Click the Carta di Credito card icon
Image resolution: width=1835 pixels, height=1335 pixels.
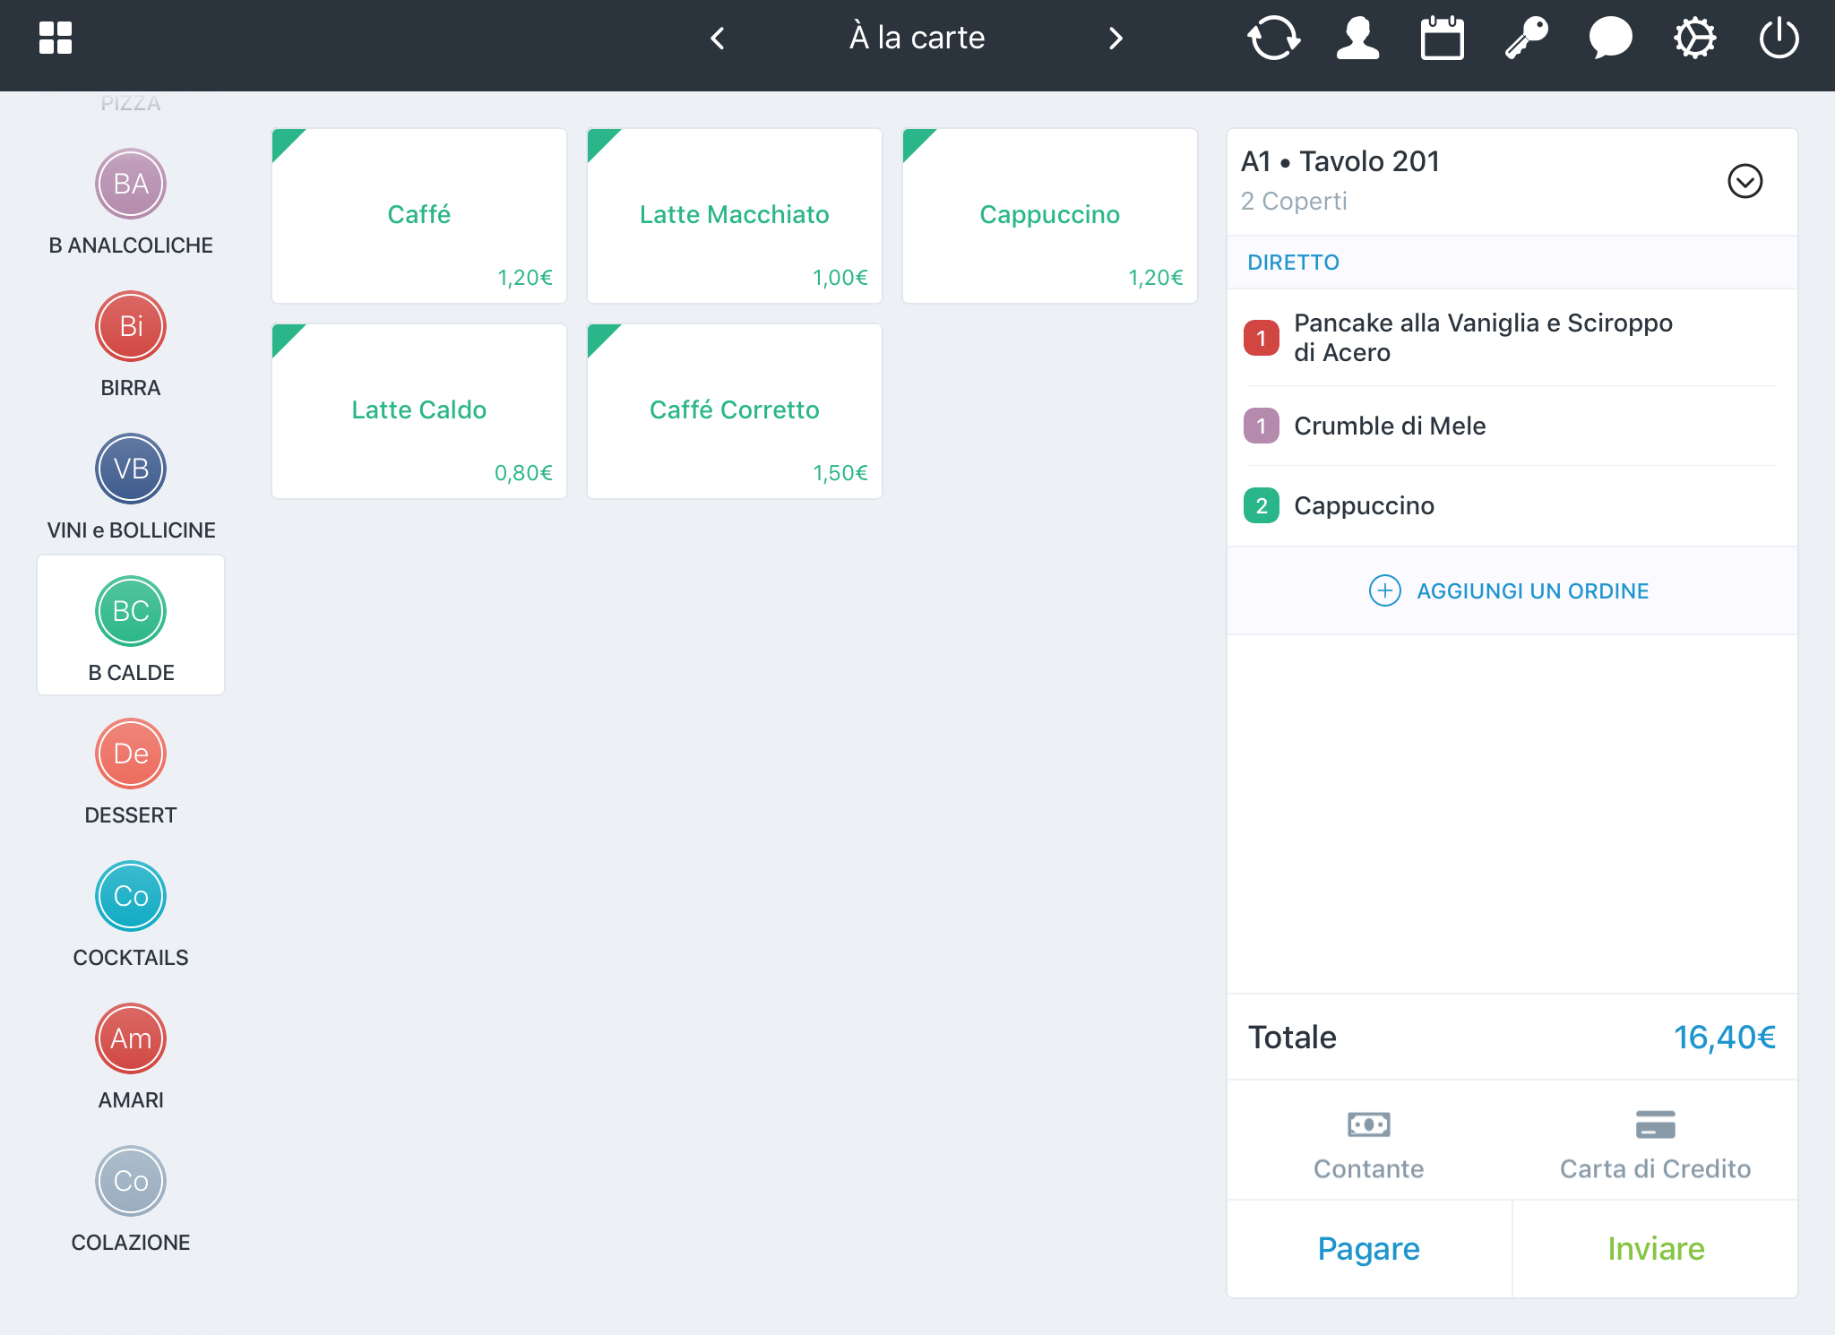1655,1124
